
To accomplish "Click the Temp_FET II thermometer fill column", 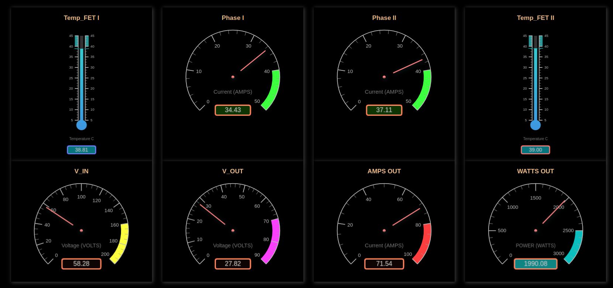I will click(x=535, y=84).
